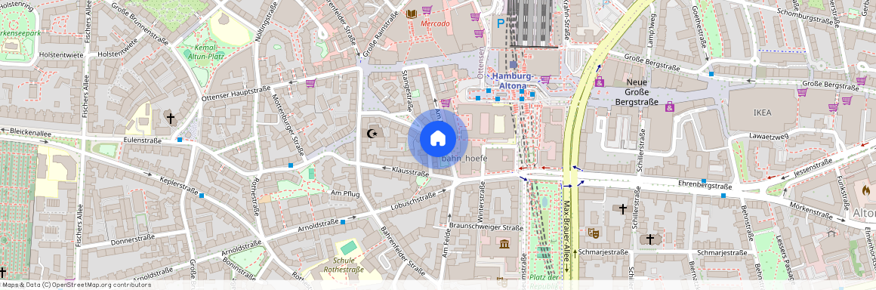This screenshot has width=876, height=290.
Task: Click the library book icon beside Mercado
Action: pyautogui.click(x=411, y=14)
